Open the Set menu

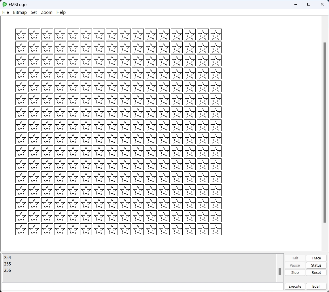pos(34,12)
